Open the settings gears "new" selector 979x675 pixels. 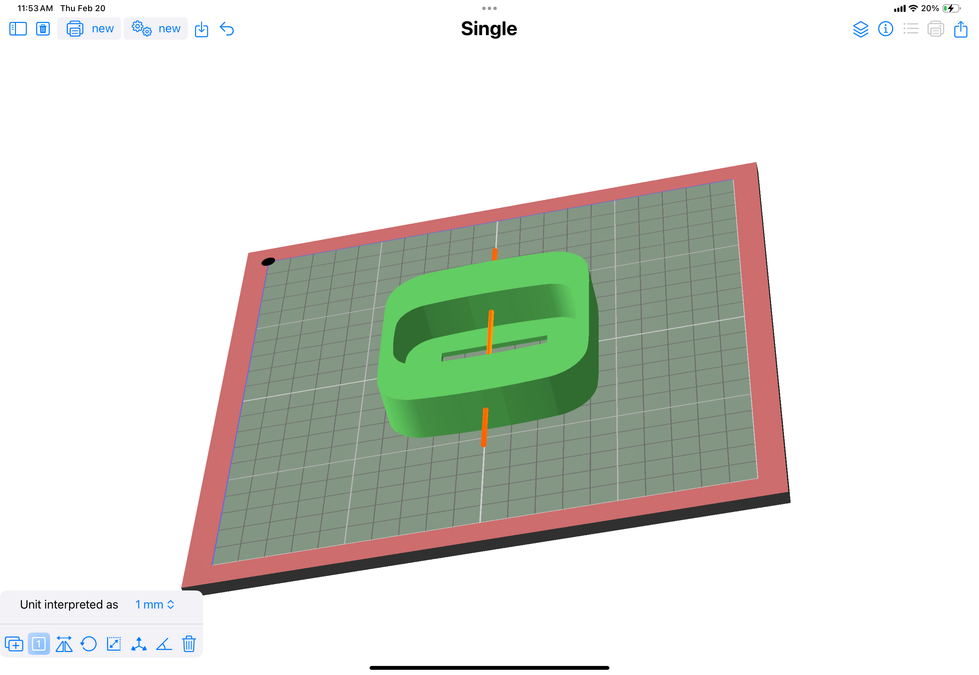pyautogui.click(x=155, y=29)
